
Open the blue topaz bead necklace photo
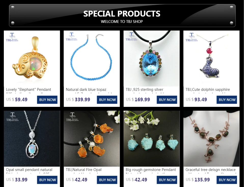coord(92,59)
